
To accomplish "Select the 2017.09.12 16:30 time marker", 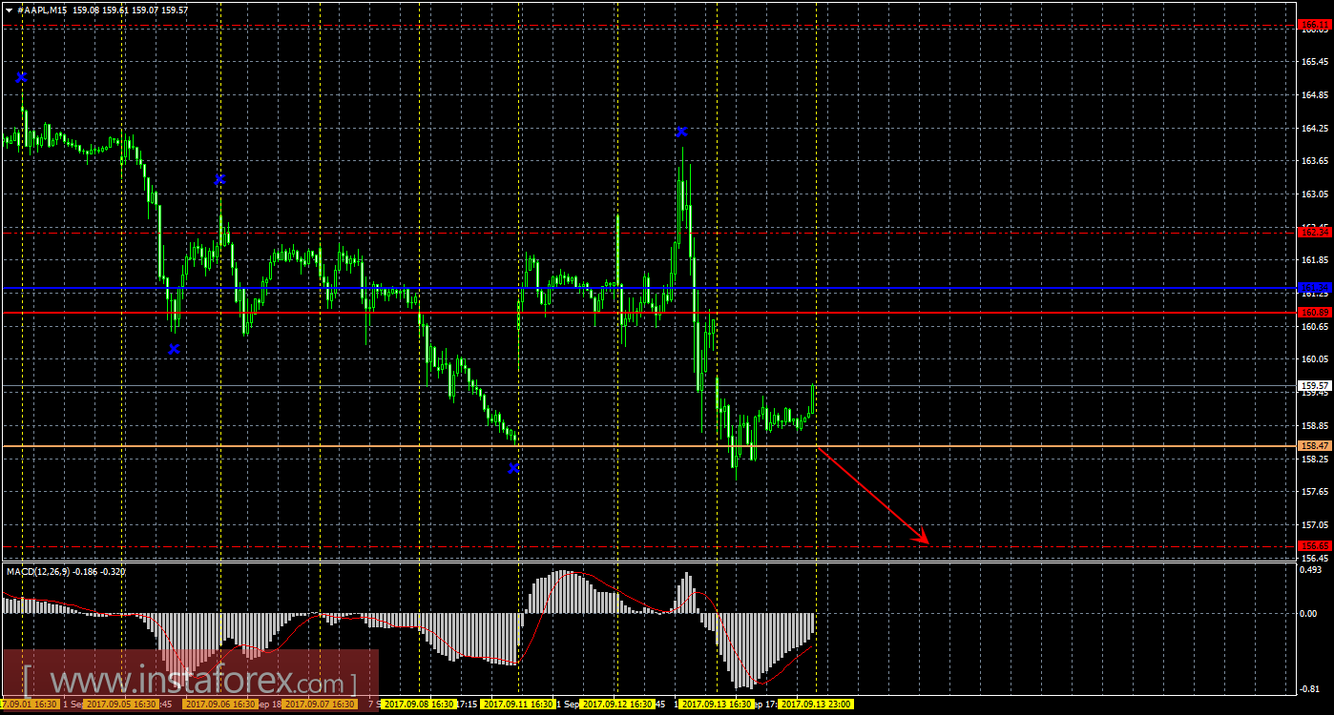I will pyautogui.click(x=617, y=705).
